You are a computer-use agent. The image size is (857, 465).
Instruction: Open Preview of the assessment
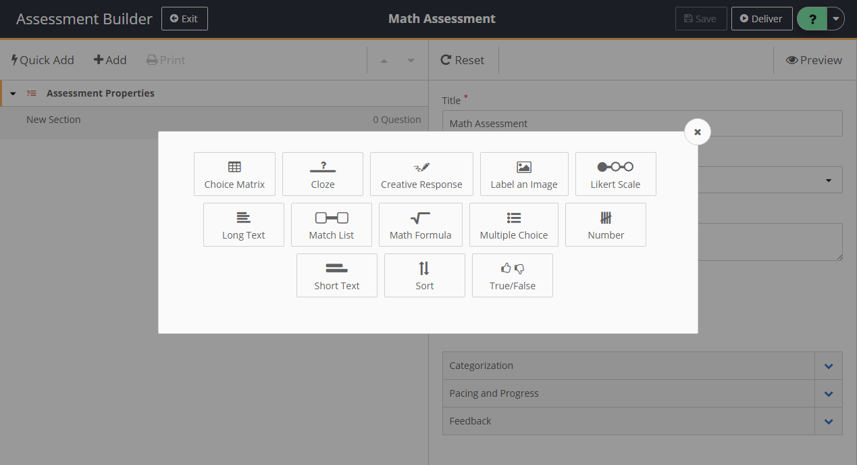(x=814, y=60)
